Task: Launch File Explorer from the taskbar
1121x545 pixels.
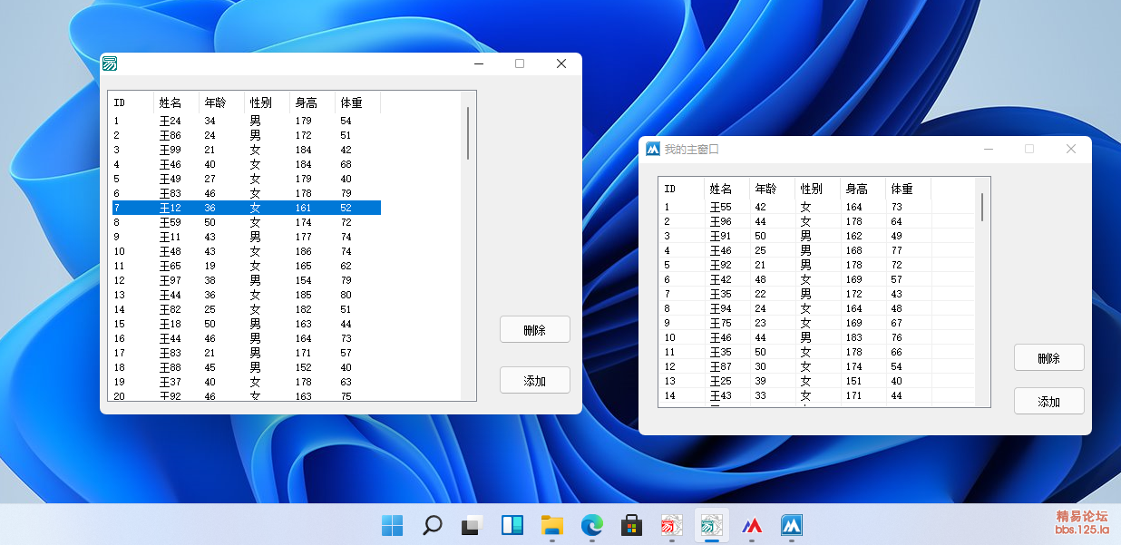Action: pos(551,525)
